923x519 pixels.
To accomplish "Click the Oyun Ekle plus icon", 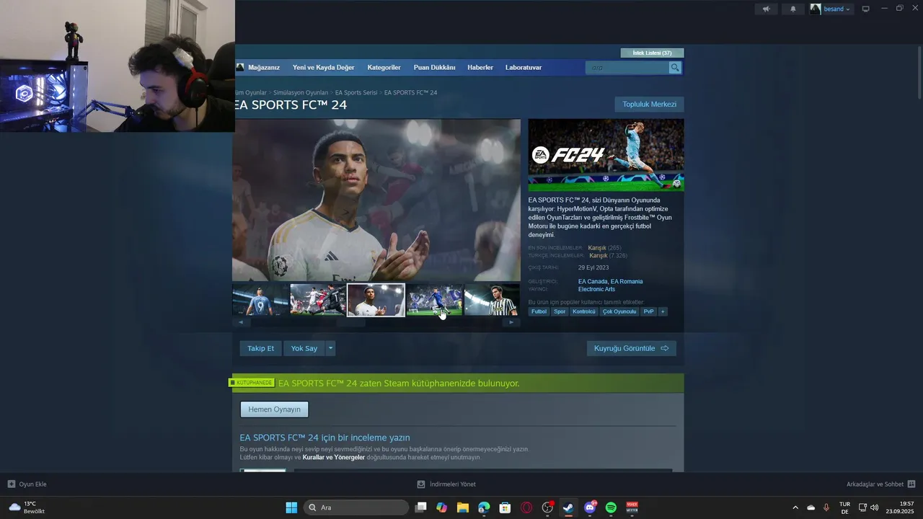I will [x=12, y=484].
